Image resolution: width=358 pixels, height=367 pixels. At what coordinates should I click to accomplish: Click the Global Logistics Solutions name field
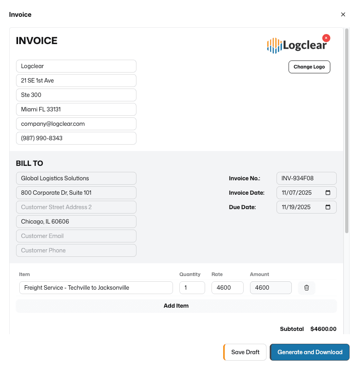(76, 178)
